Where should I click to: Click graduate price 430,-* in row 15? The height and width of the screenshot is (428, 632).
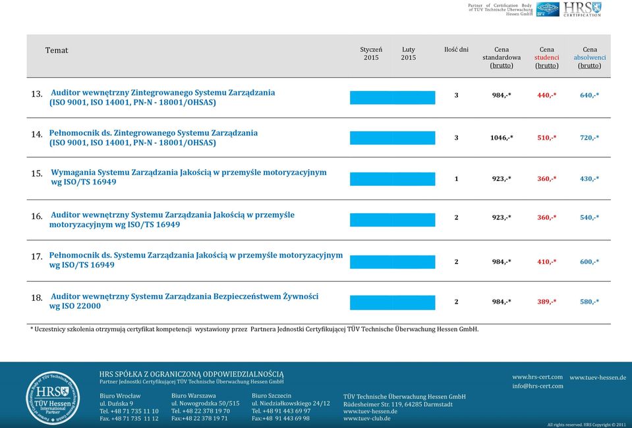click(589, 178)
